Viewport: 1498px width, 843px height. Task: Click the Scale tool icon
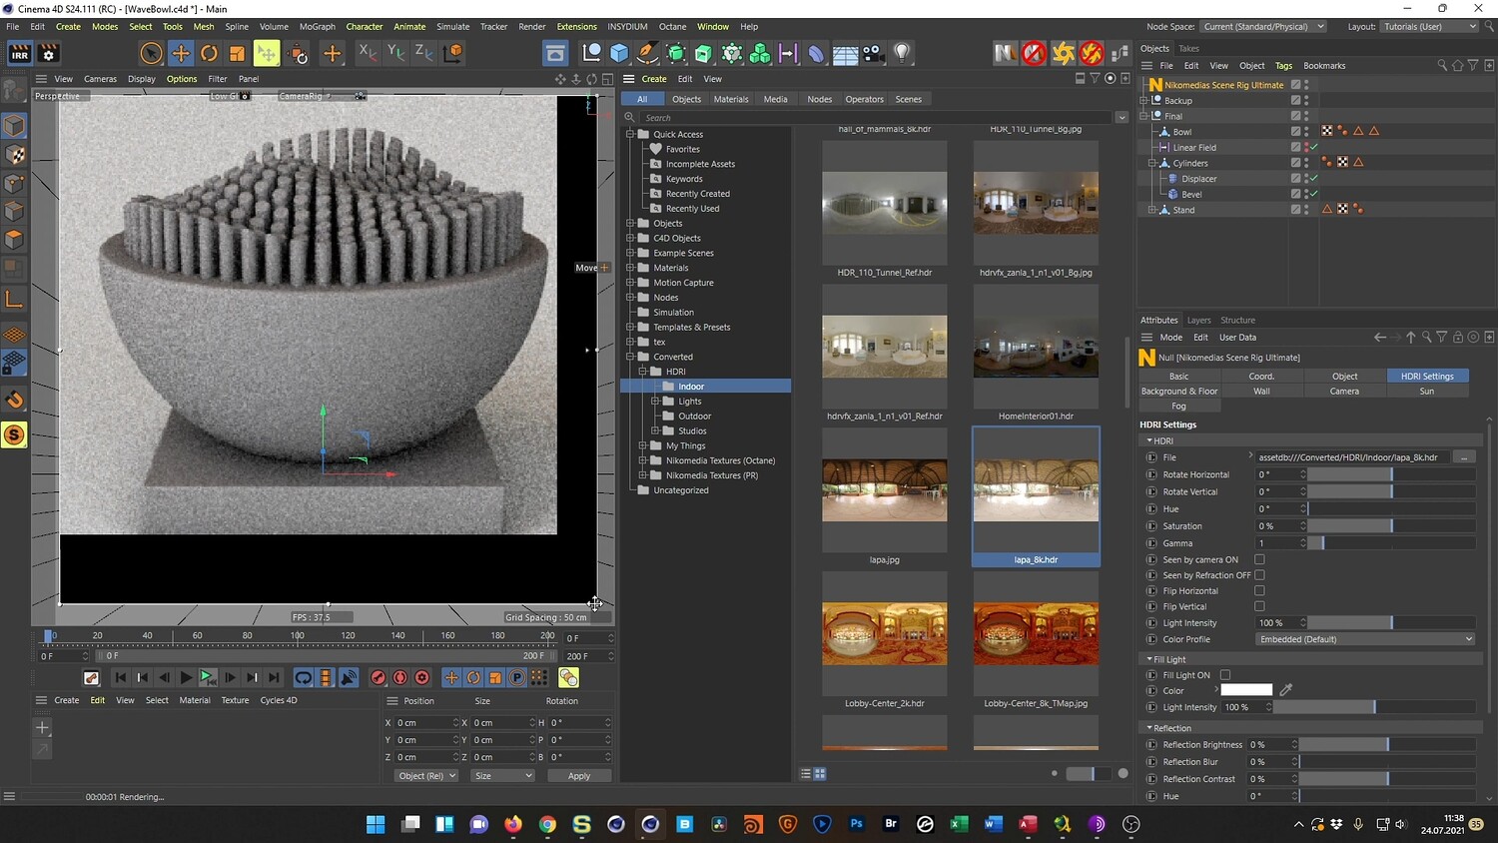pos(237,53)
